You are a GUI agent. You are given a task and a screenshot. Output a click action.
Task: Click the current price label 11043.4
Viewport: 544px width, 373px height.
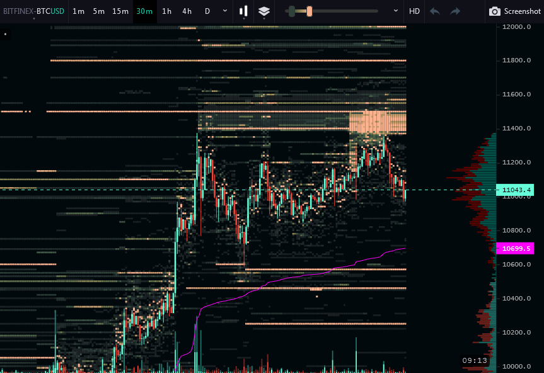[x=515, y=190]
